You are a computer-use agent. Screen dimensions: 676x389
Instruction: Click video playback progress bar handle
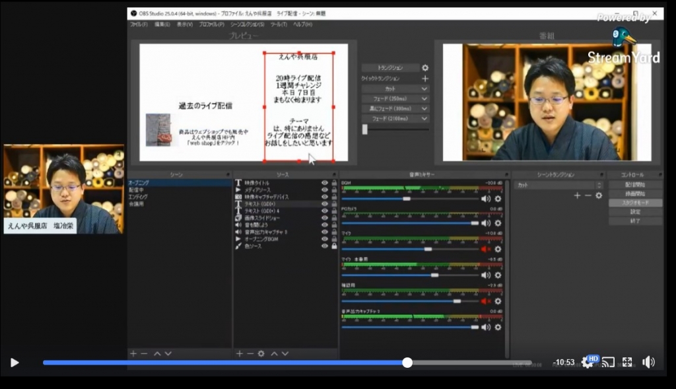click(x=407, y=363)
